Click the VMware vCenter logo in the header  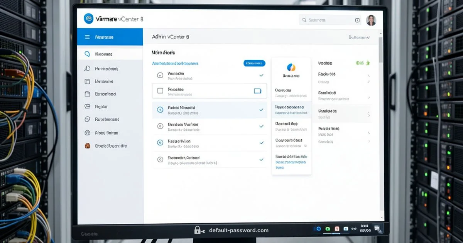click(x=90, y=19)
